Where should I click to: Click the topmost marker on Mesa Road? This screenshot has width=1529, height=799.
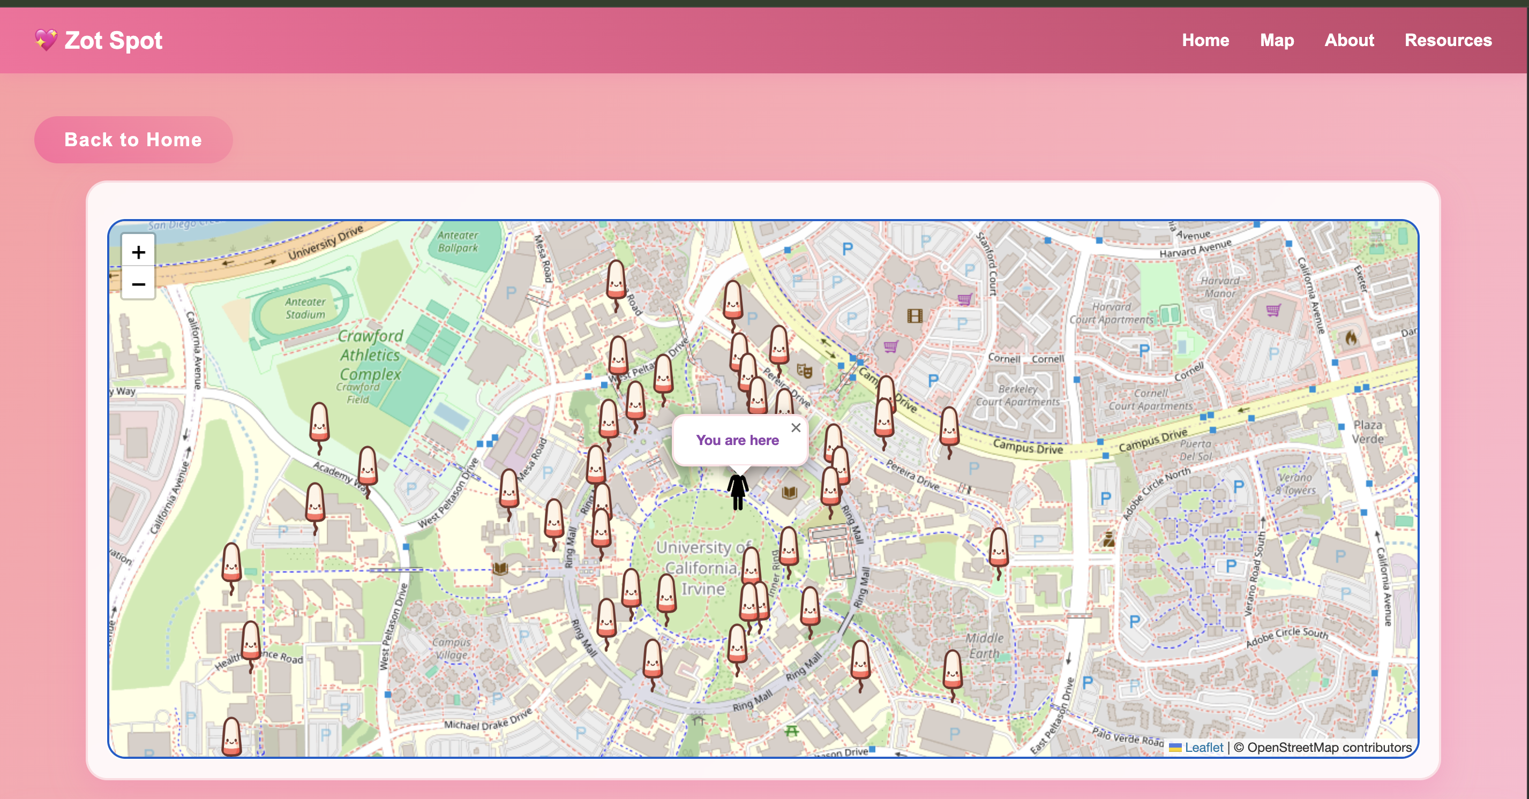tap(616, 281)
